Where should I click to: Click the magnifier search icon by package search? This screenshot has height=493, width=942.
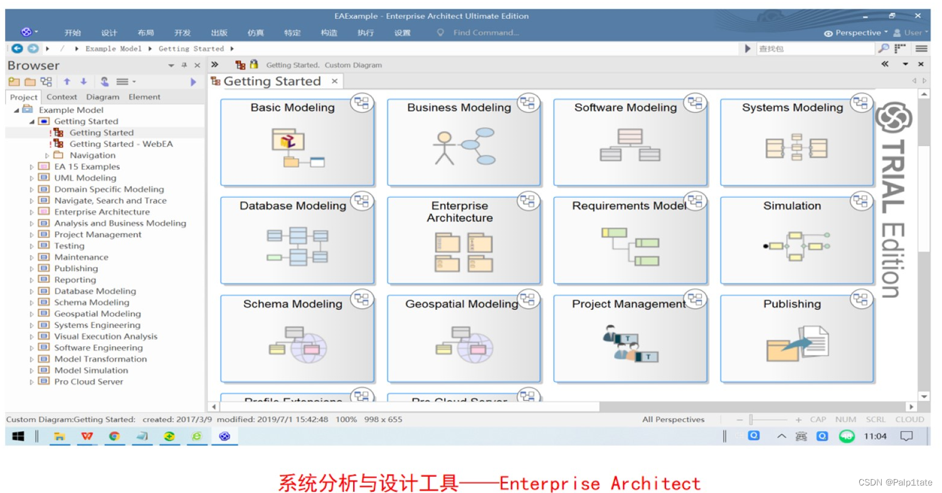(883, 48)
